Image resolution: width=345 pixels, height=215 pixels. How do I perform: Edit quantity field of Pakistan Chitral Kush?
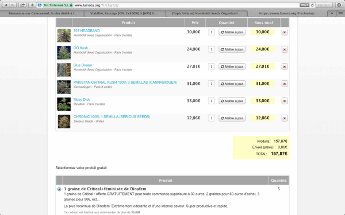point(212,84)
